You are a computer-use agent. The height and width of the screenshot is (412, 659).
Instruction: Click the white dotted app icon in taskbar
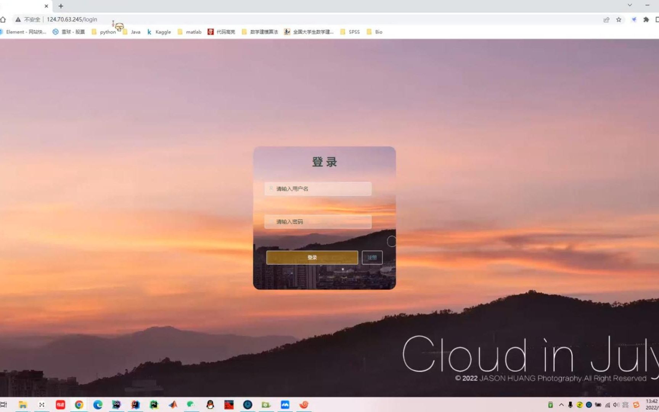(x=42, y=405)
